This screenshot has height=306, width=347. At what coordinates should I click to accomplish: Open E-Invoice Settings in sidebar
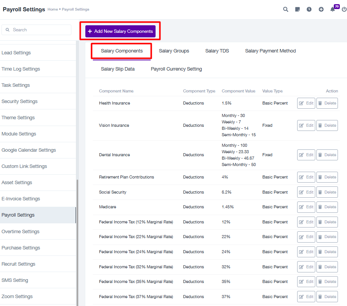pyautogui.click(x=38, y=199)
